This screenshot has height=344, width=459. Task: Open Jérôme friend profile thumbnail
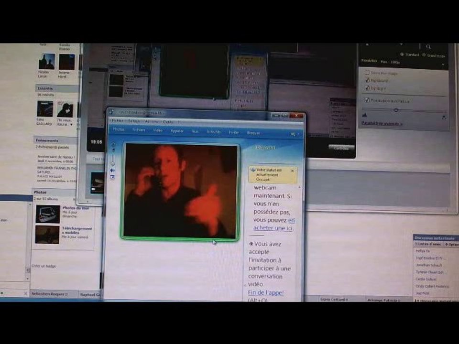pyautogui.click(x=67, y=62)
